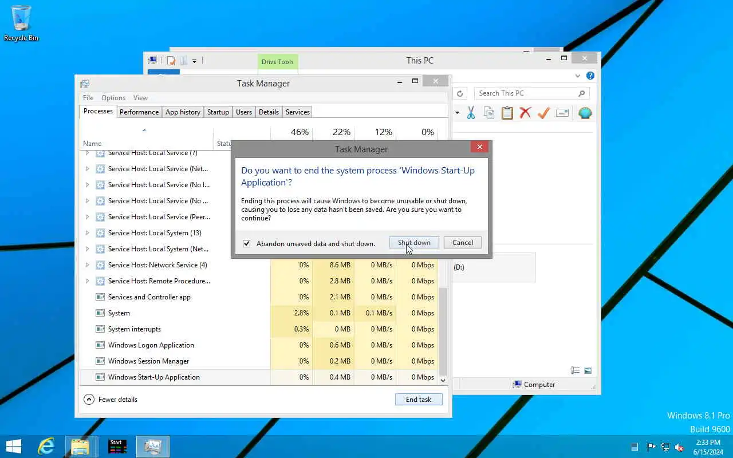Click the network tray icon
This screenshot has width=733, height=458.
point(665,447)
